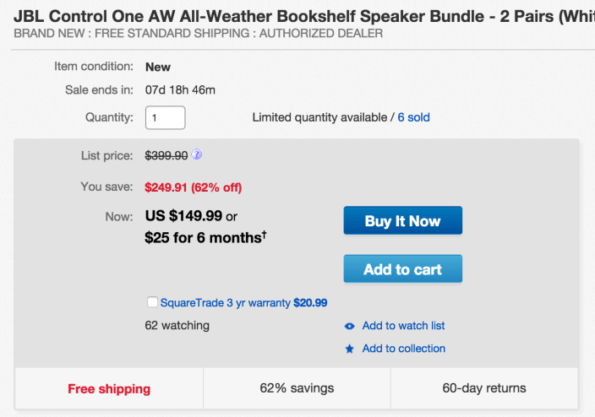Image resolution: width=595 pixels, height=417 pixels.
Task: Click the red $249.91 (62% off) savings text
Action: (199, 187)
